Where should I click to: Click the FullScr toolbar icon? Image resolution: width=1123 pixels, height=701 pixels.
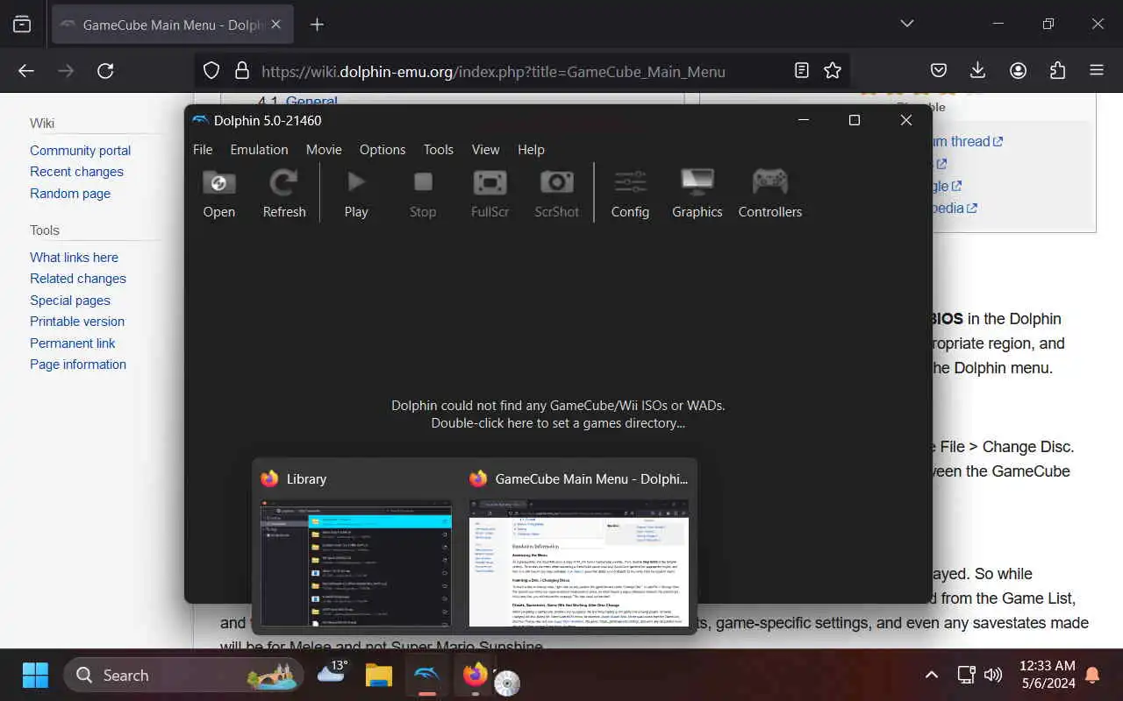pyautogui.click(x=490, y=193)
